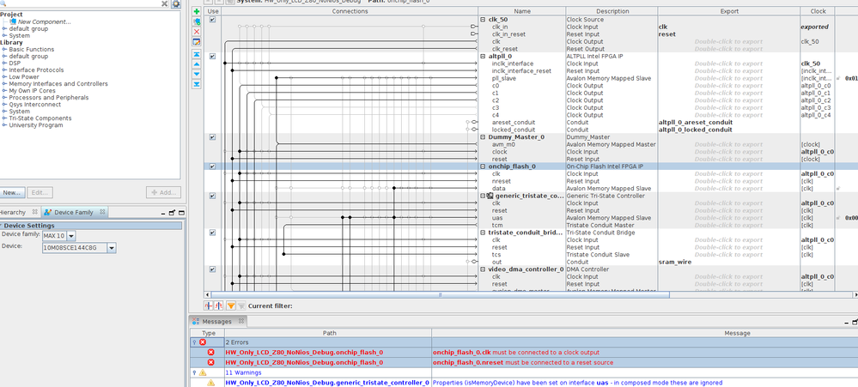
Task: Open the Device family dropdown
Action: pos(71,236)
